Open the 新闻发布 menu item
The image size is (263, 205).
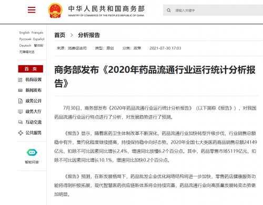[34, 90]
